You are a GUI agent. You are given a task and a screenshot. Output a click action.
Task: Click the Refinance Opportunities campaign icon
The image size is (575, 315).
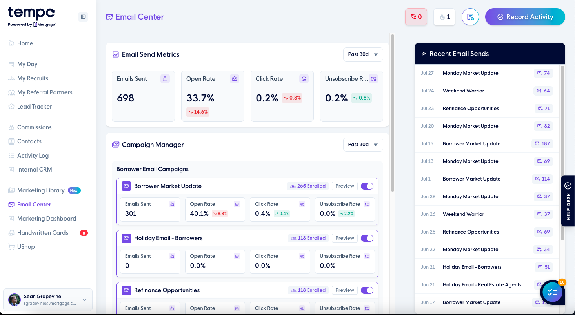[x=126, y=290]
